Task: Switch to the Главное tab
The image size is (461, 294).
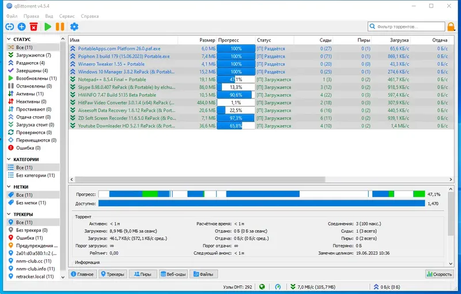Action: 82,274
